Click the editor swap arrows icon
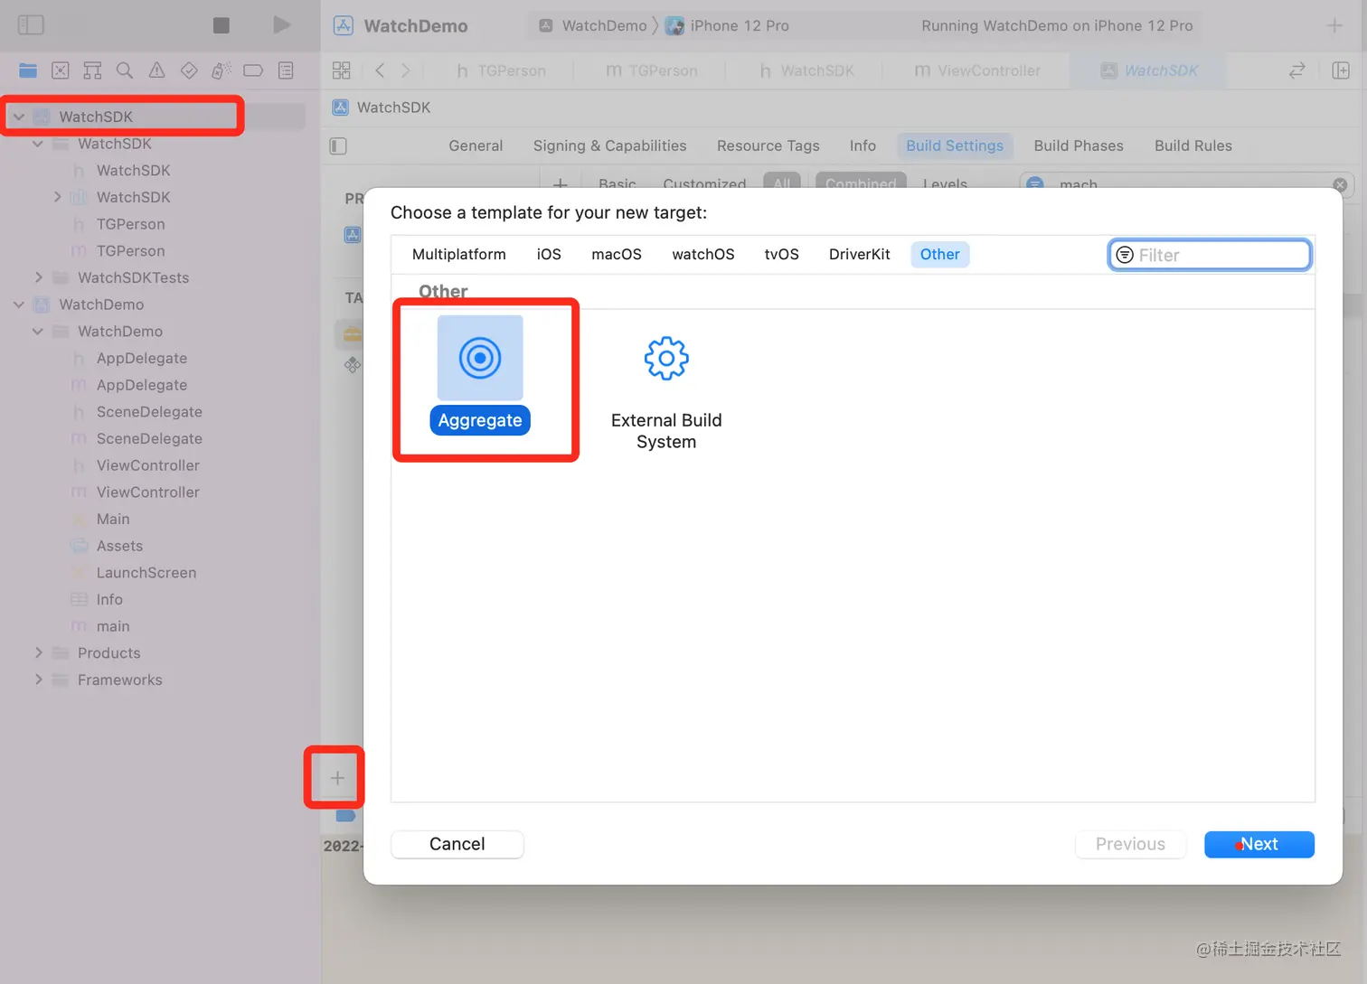1367x984 pixels. pos(1296,70)
